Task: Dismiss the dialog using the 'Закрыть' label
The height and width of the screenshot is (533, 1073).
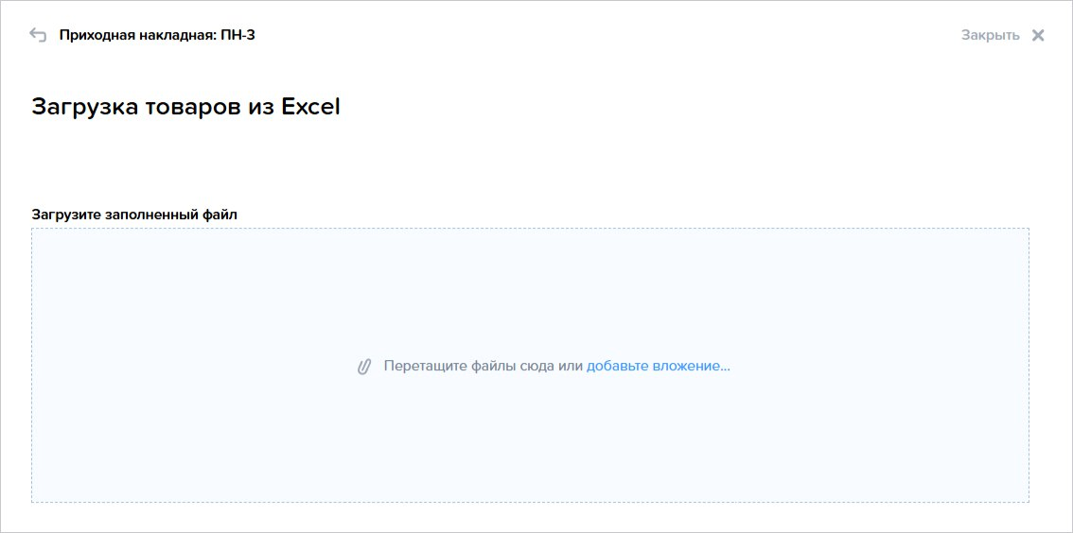Action: (990, 36)
